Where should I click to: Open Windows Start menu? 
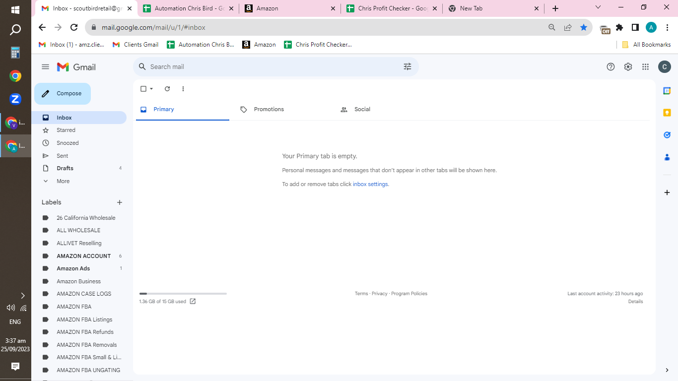click(x=15, y=9)
